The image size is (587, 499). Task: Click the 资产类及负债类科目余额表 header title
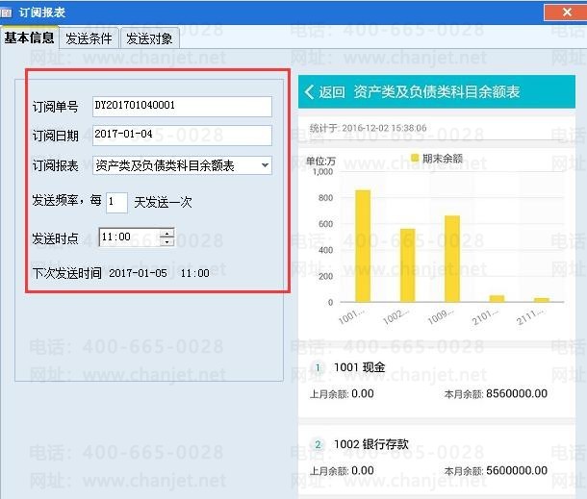click(x=437, y=91)
